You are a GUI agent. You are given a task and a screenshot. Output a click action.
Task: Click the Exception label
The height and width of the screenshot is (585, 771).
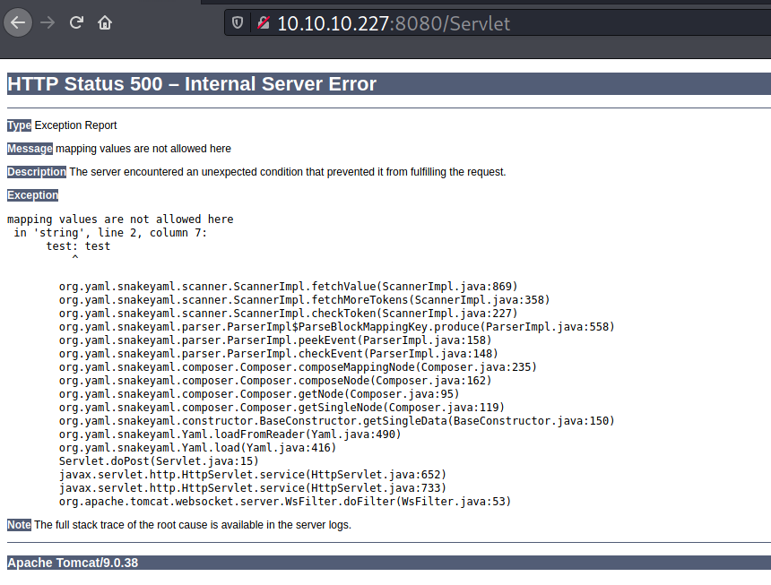[x=32, y=195]
